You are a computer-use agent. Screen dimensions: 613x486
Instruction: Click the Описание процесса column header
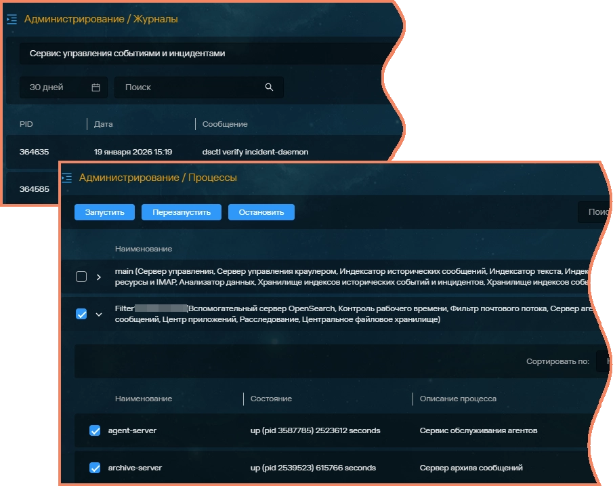click(x=458, y=399)
